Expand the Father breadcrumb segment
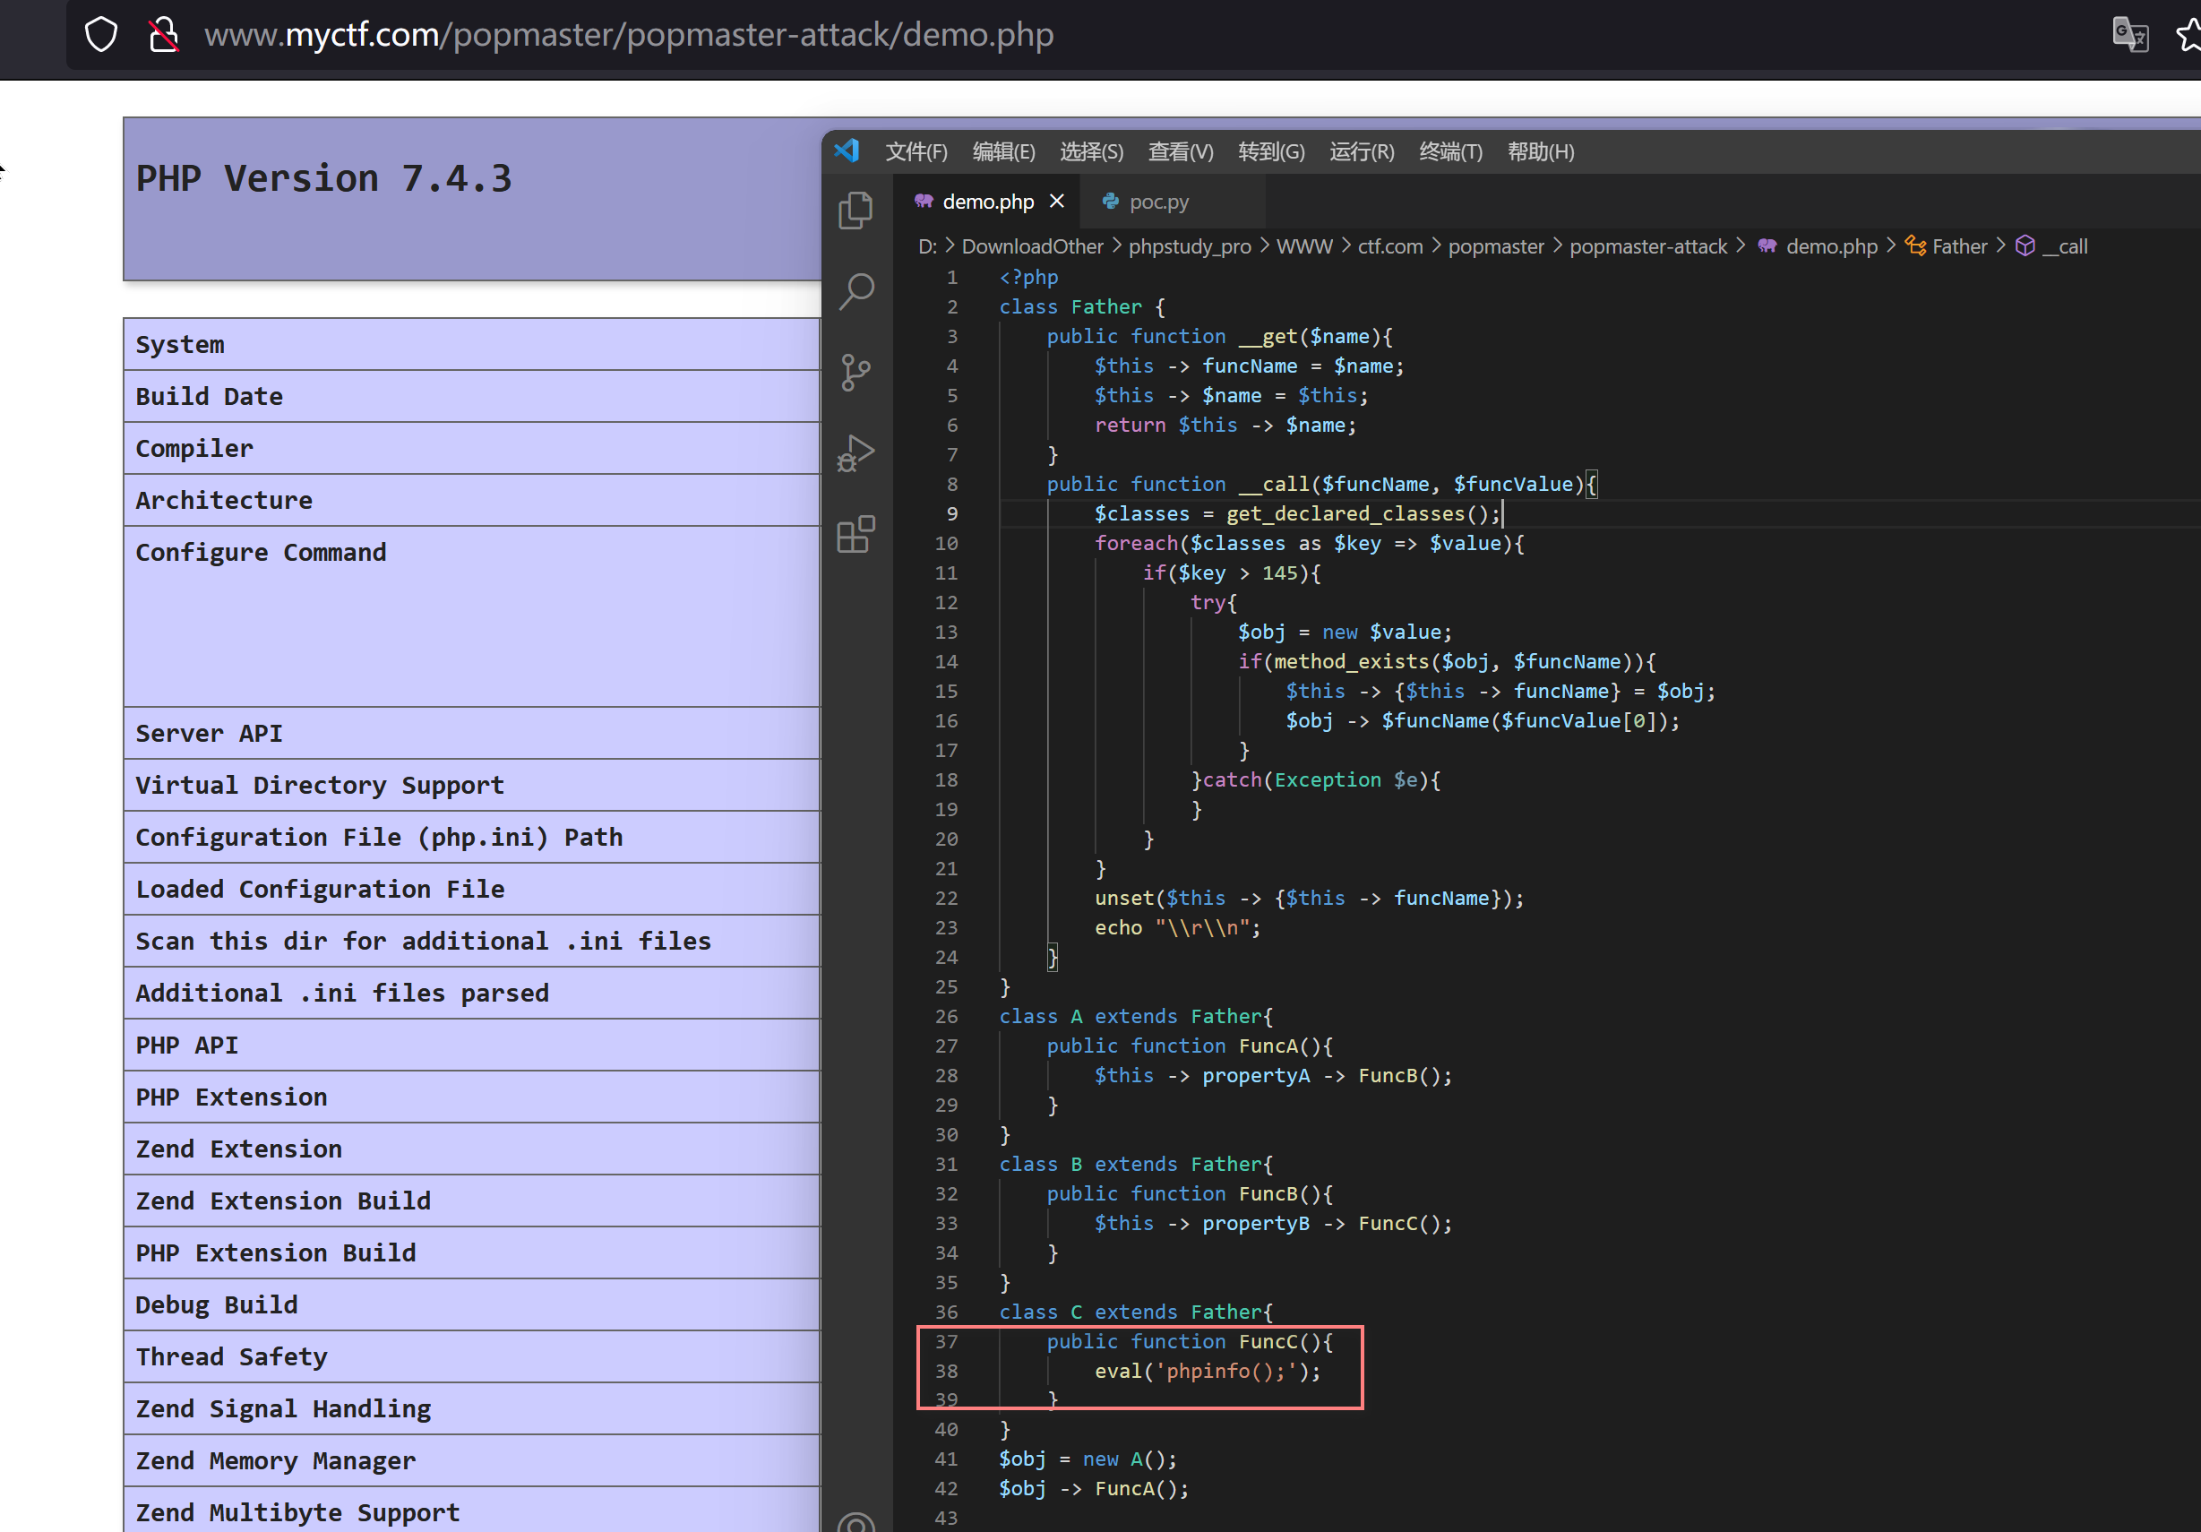This screenshot has width=2201, height=1532. click(1959, 246)
